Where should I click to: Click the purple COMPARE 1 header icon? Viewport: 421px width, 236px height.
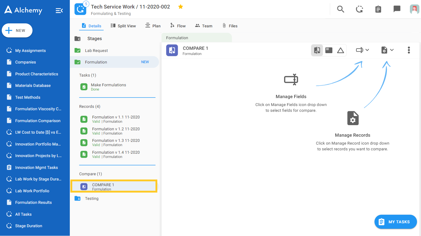click(x=172, y=50)
